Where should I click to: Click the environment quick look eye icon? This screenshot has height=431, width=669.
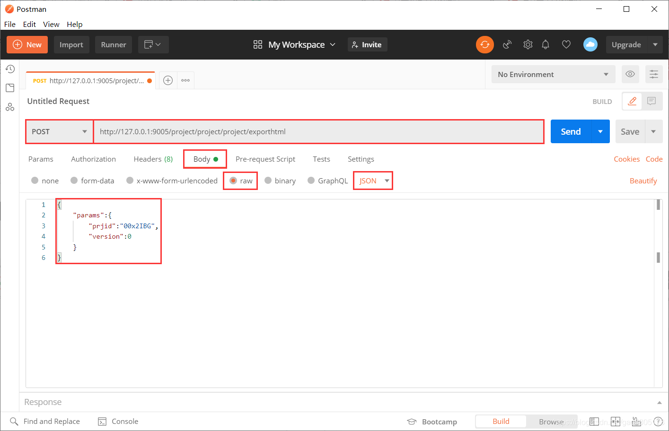point(630,74)
